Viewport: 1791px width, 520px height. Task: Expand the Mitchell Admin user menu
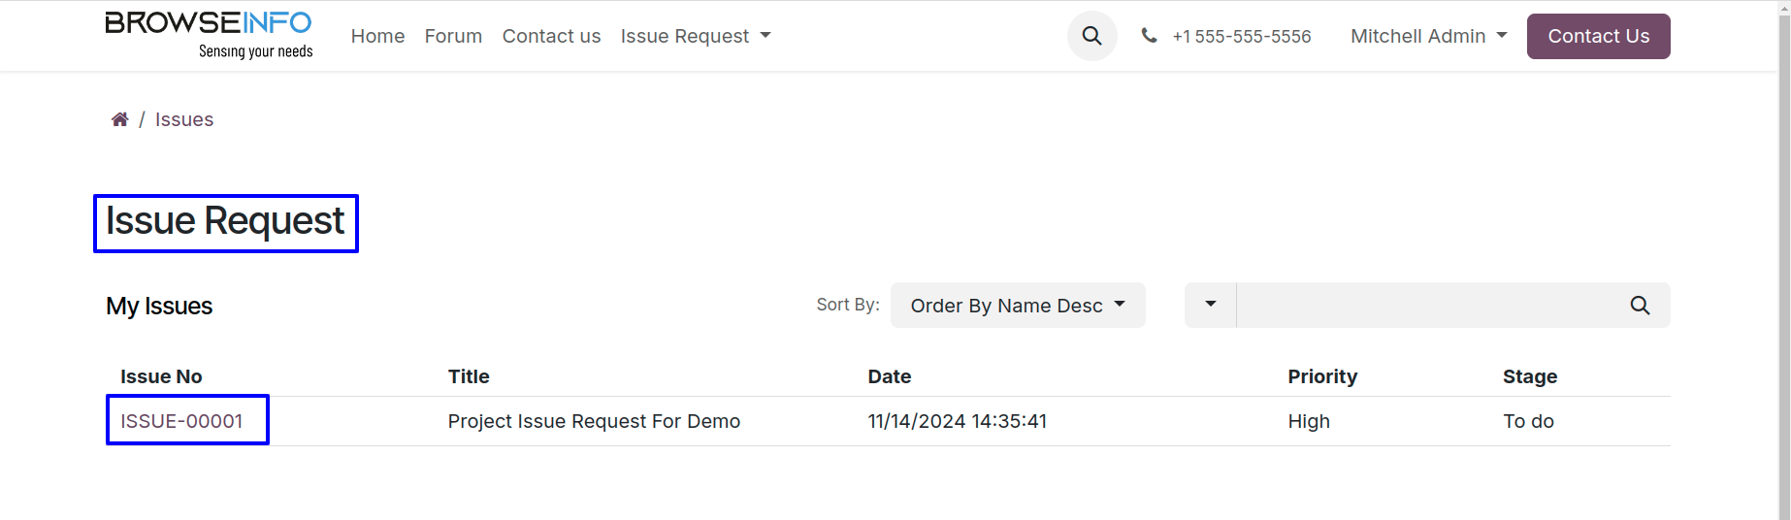pyautogui.click(x=1428, y=36)
